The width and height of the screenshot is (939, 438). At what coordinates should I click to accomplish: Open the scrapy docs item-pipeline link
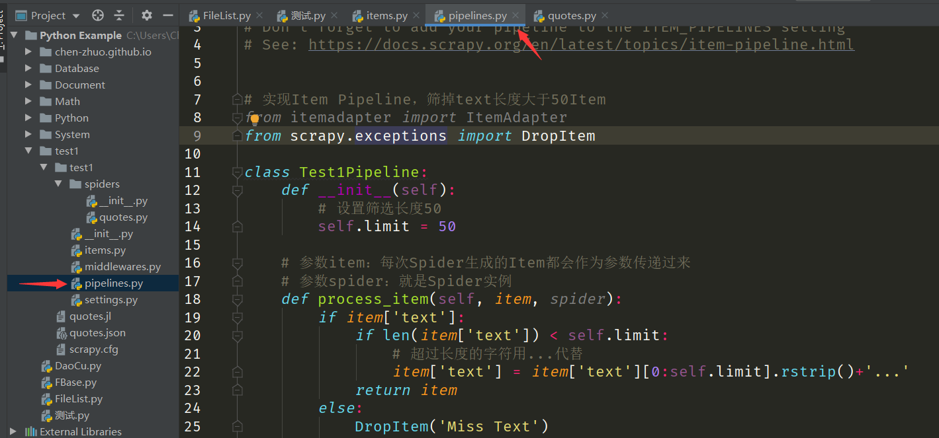(581, 45)
